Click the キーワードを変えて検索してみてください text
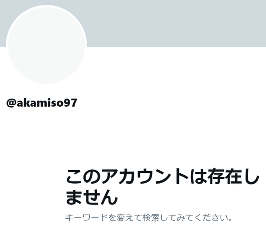The width and height of the screenshot is (266, 240). [x=149, y=218]
